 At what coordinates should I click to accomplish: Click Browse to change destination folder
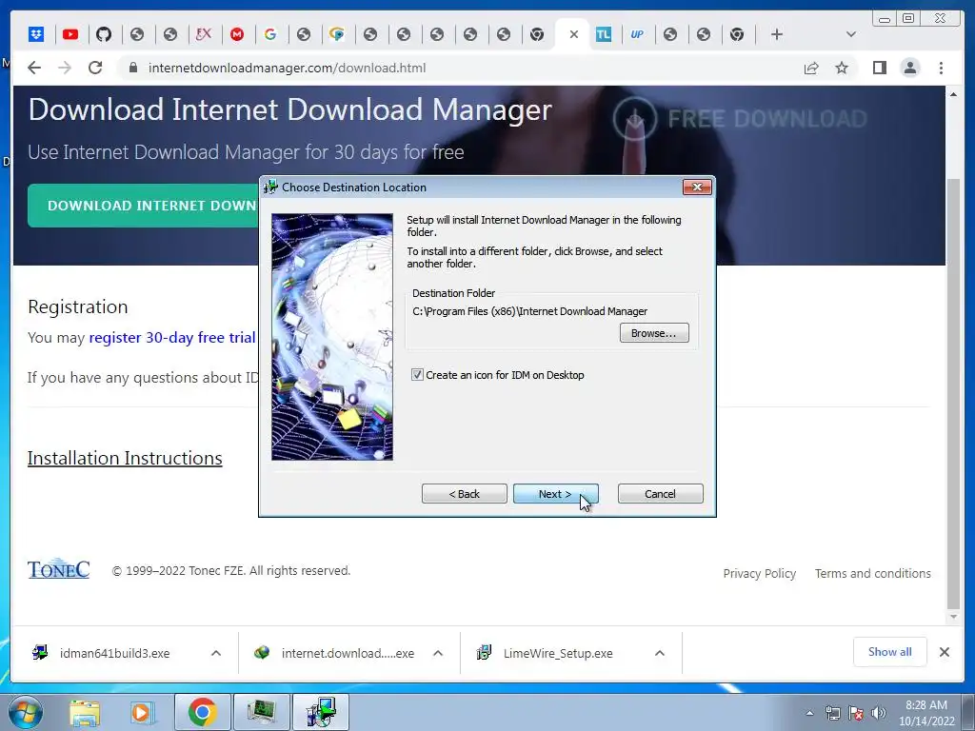coord(654,333)
